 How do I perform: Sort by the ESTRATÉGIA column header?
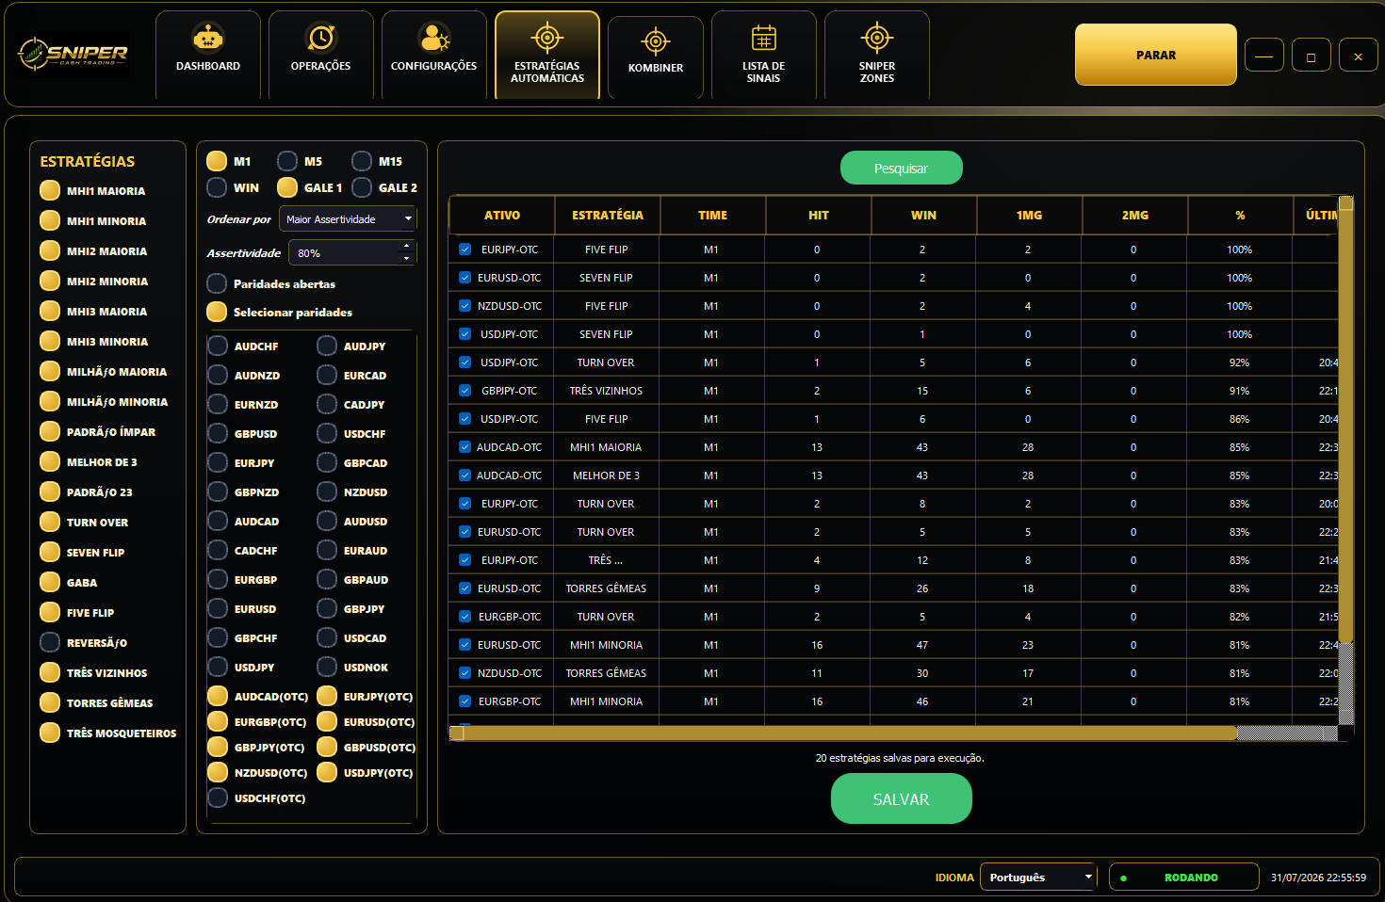(608, 215)
